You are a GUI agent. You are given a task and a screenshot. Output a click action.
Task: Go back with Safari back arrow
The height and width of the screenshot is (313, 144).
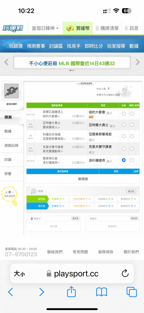click(10, 292)
